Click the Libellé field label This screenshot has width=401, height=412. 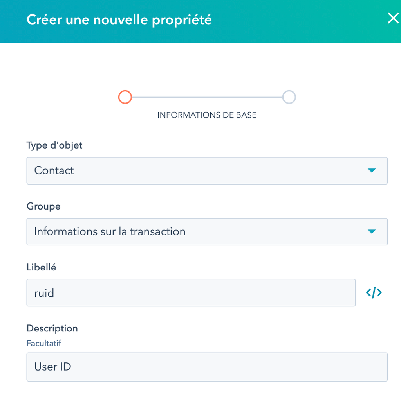tap(42, 267)
